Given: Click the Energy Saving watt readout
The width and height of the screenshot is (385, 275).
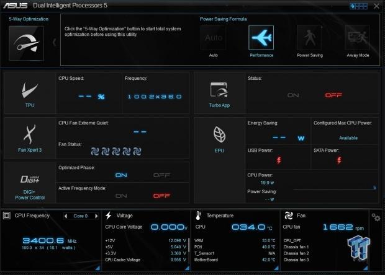Looking at the screenshot, I should pyautogui.click(x=289, y=138).
